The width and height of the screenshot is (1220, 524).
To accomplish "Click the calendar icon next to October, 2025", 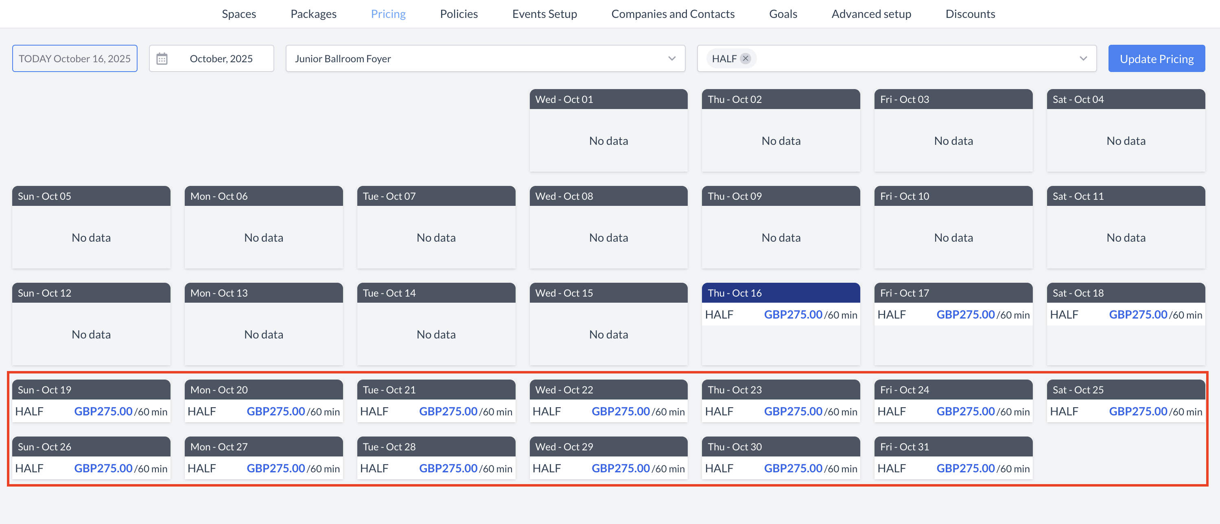I will [x=163, y=58].
